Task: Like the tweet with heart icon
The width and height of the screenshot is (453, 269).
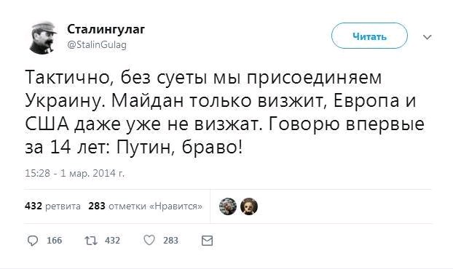Action: click(x=149, y=240)
